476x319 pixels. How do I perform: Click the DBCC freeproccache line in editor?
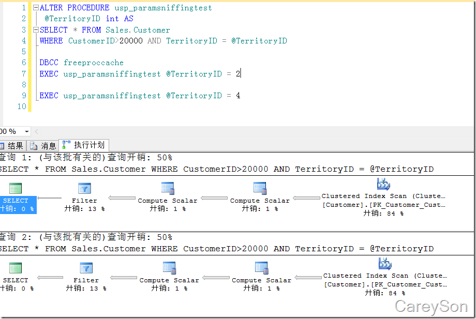(81, 63)
